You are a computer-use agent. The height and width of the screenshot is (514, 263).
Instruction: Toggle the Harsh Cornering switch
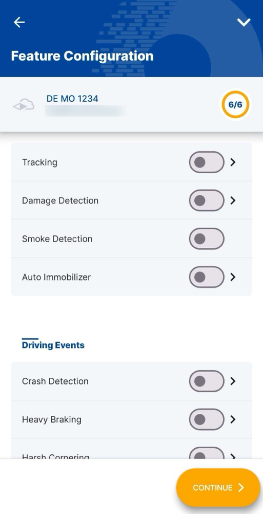(x=207, y=453)
